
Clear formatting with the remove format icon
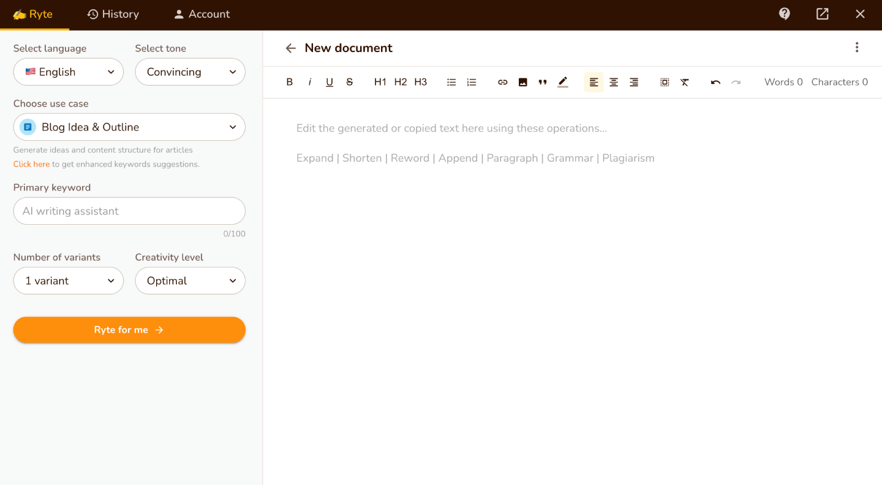pos(685,82)
